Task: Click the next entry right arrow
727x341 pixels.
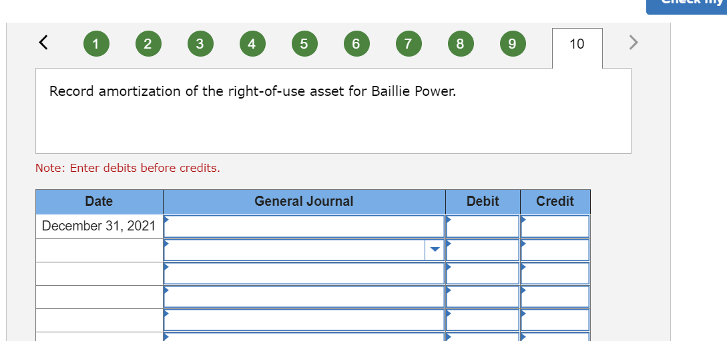Action: (634, 43)
